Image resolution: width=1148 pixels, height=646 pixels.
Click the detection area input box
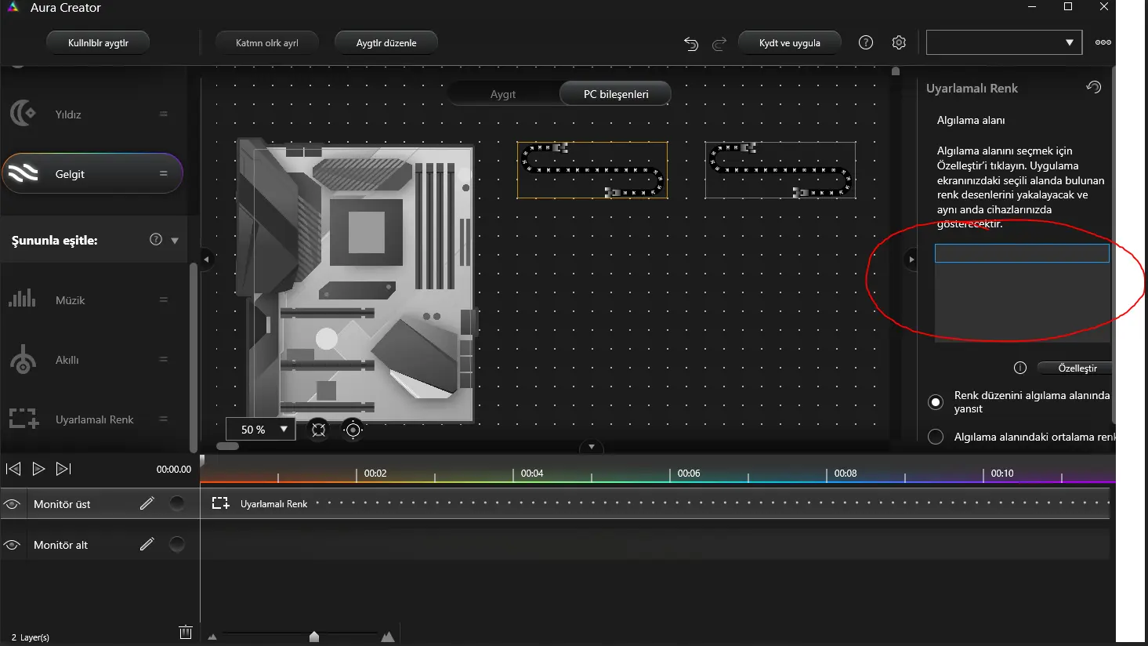pyautogui.click(x=1022, y=252)
